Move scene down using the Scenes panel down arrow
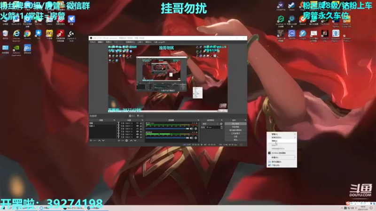The width and height of the screenshot is (376, 211). [103, 141]
